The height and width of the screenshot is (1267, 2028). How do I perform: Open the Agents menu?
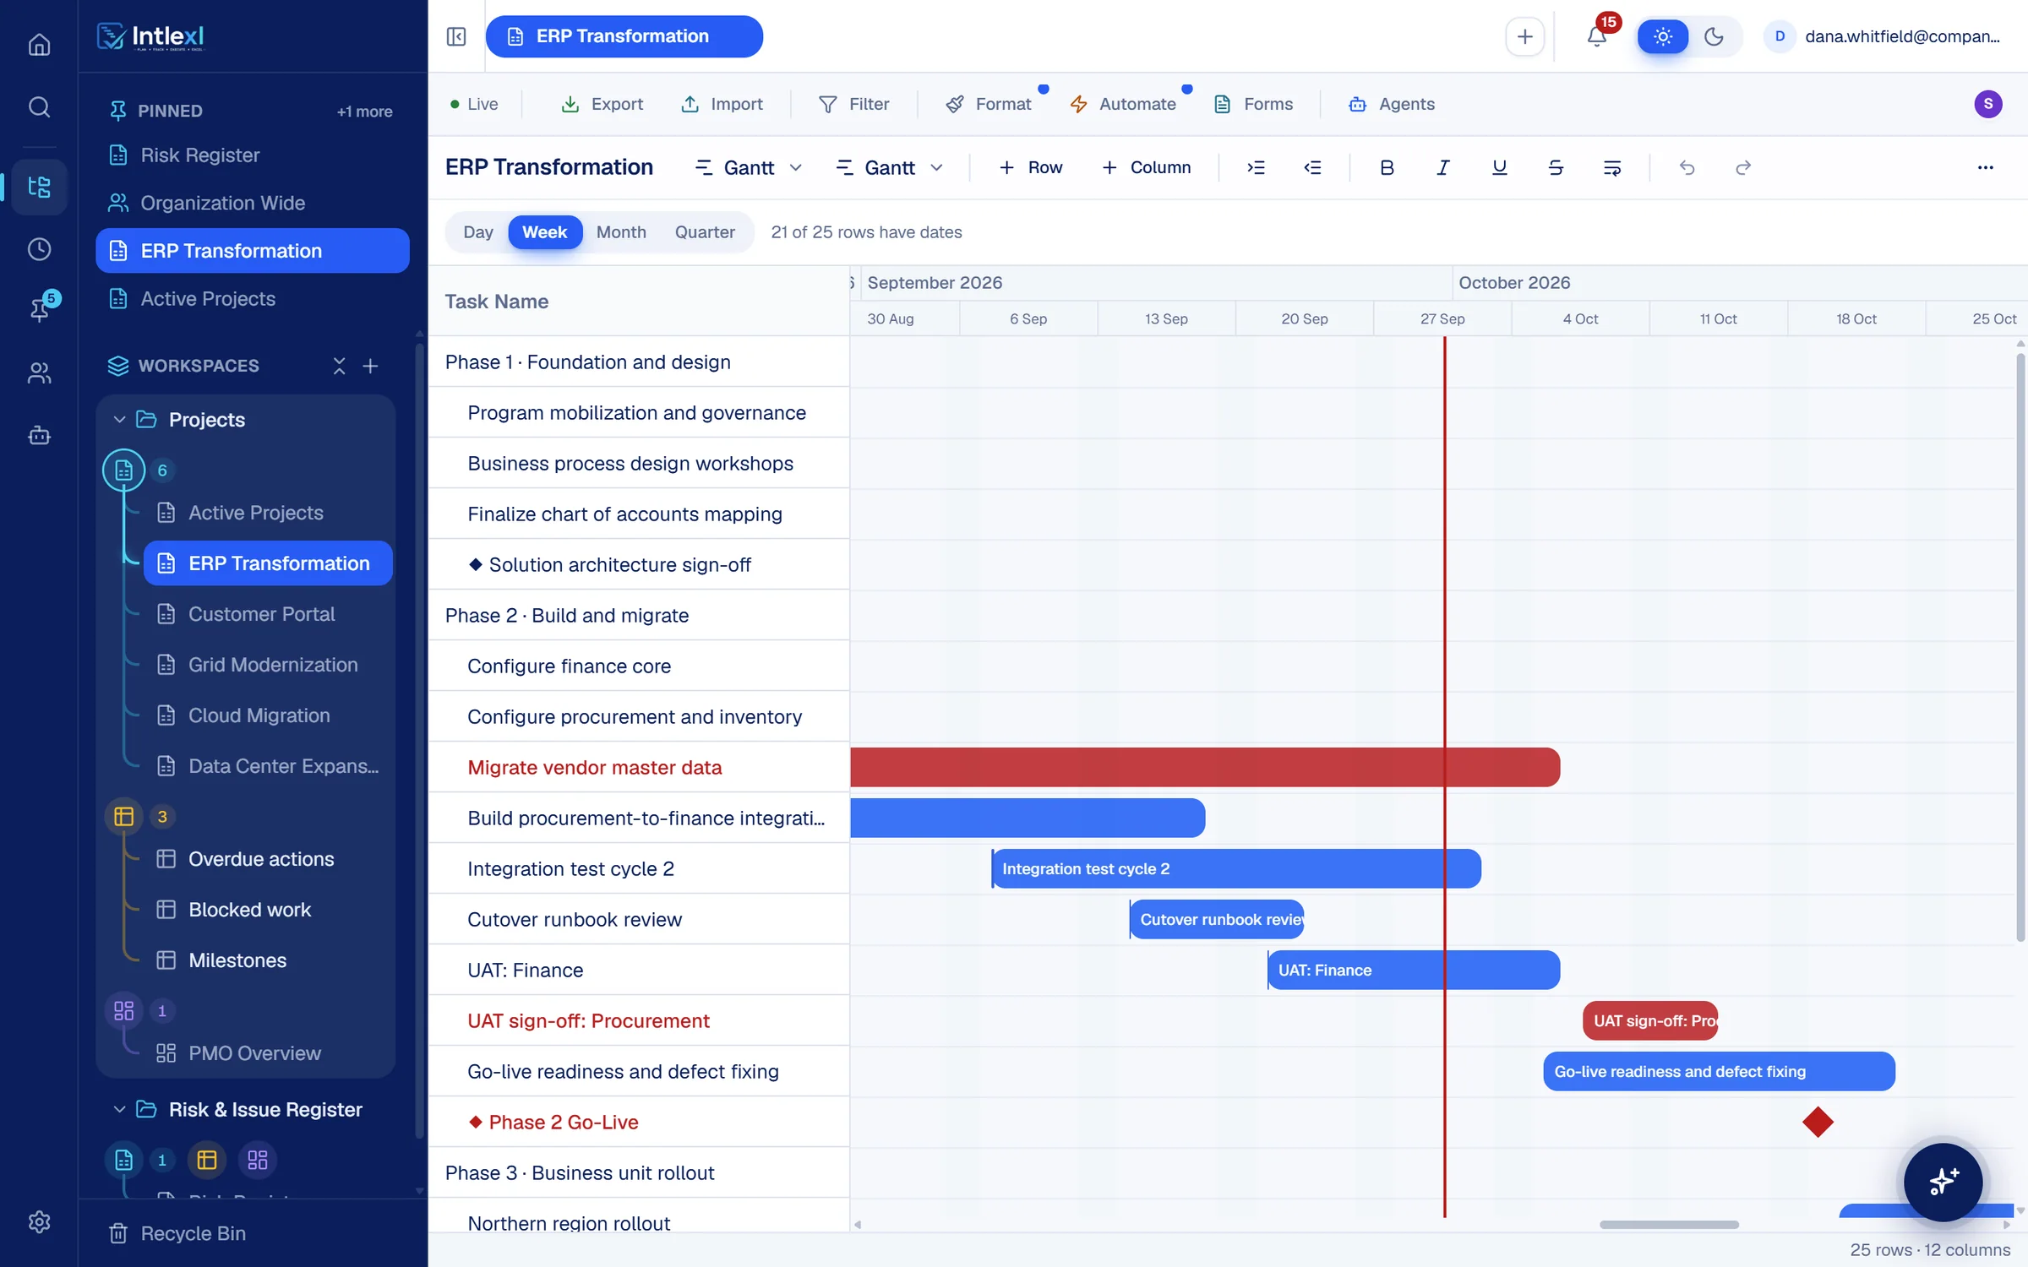pos(1392,104)
